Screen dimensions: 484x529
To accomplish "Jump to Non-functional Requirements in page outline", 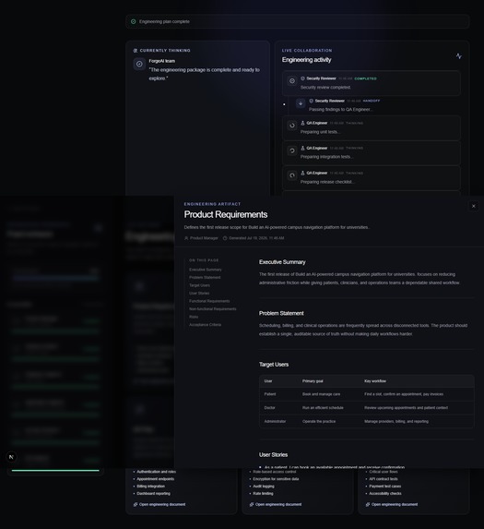I will [213, 309].
